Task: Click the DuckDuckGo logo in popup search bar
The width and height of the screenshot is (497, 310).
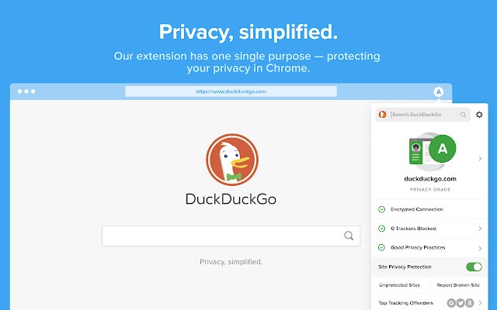Action: 383,114
